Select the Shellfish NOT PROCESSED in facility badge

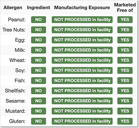pos(82,91)
